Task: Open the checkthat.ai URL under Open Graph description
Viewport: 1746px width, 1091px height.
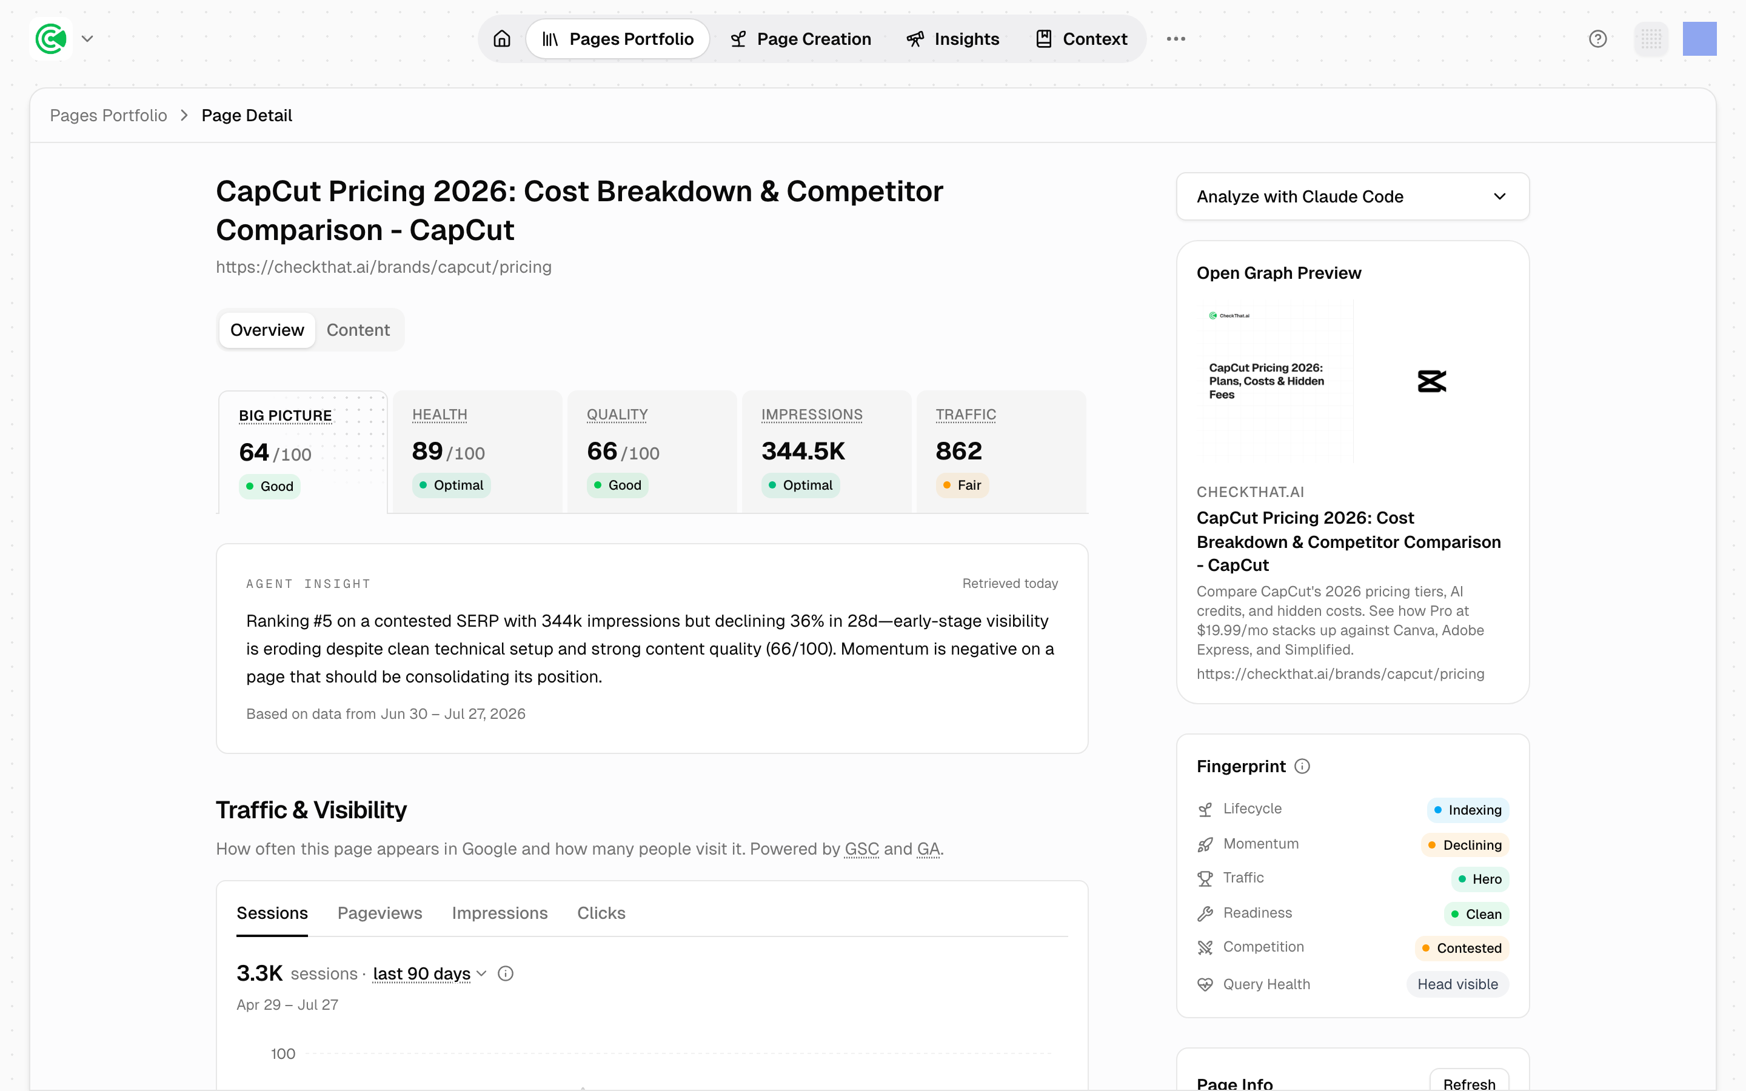Action: click(1340, 674)
